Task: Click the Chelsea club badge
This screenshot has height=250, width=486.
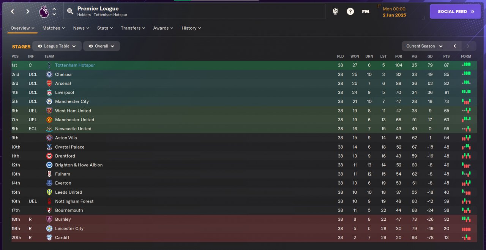Action: pos(49,74)
